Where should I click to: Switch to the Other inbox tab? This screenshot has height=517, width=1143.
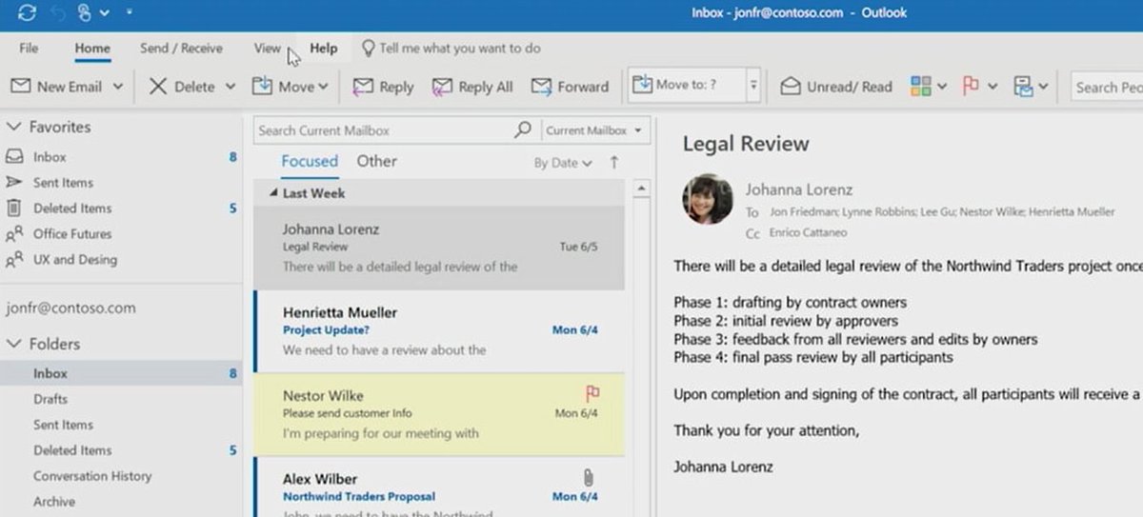[376, 162]
